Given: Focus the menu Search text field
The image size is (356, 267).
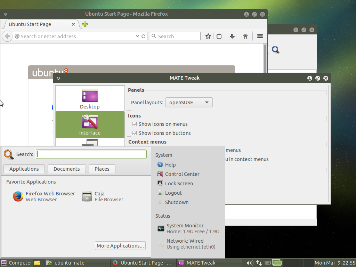Looking at the screenshot, I should pos(91,154).
